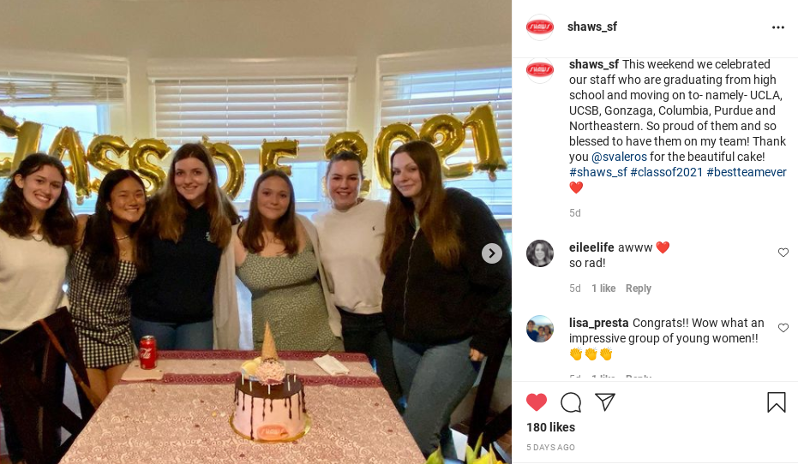Open the shaws_sf avatar beside the caption
Viewport: 798px width, 464px height.
(x=539, y=69)
